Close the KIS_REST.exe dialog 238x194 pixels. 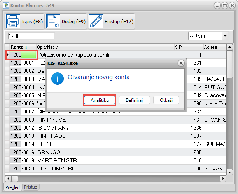point(181,63)
